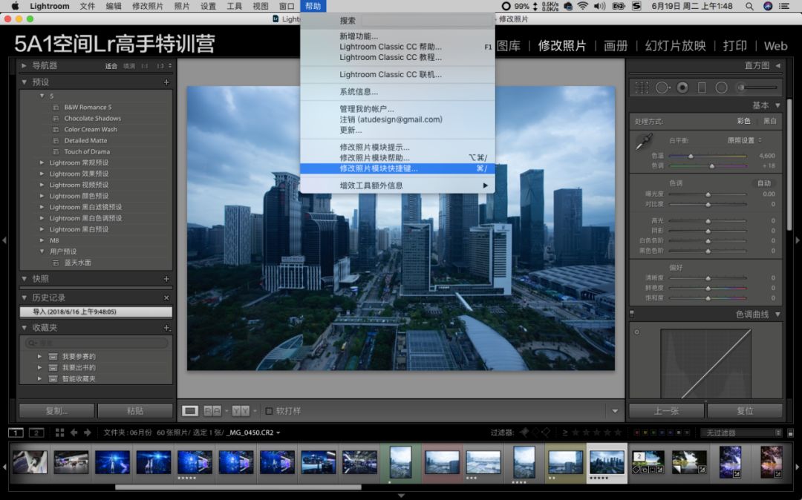Image resolution: width=802 pixels, height=500 pixels.
Task: Select 系统信息... in the 帮助 menu
Action: coord(397,92)
